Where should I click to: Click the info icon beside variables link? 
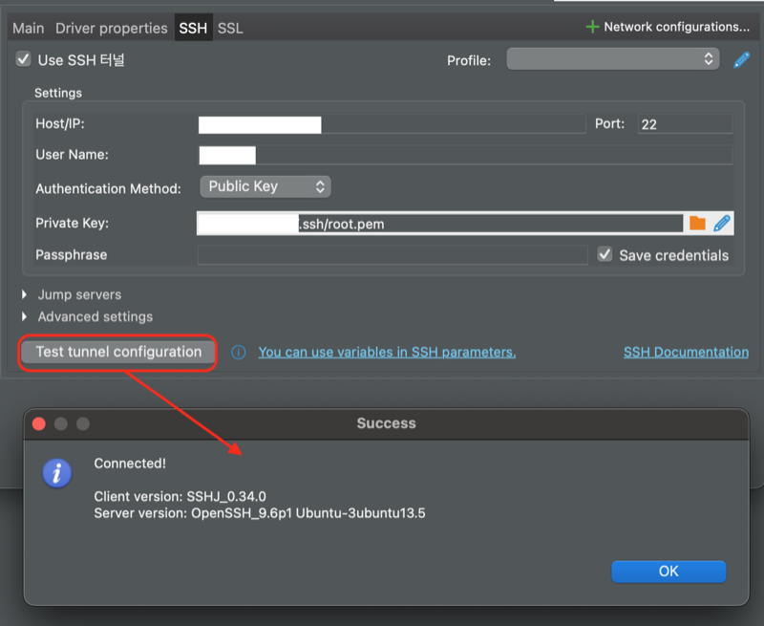(238, 352)
